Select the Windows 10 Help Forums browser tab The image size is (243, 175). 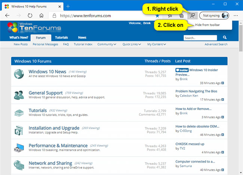click(x=33, y=6)
